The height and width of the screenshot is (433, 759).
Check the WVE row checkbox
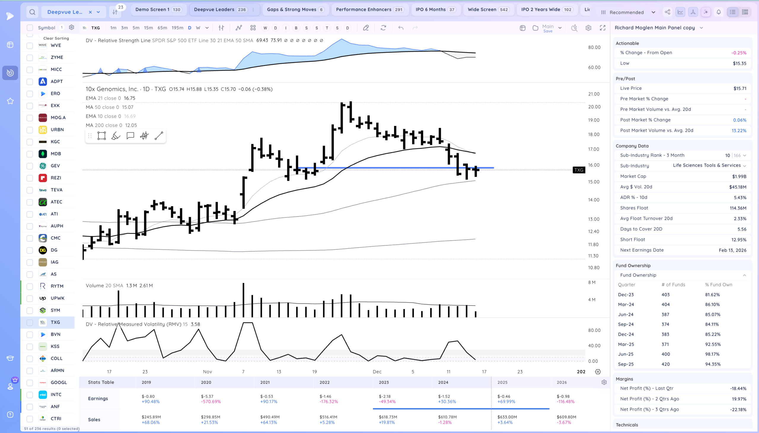(30, 46)
